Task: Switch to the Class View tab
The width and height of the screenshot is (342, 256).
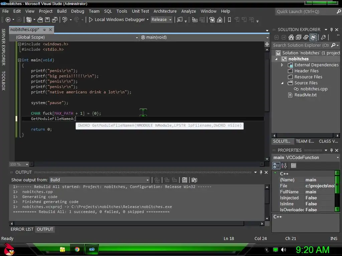Action: point(328,141)
